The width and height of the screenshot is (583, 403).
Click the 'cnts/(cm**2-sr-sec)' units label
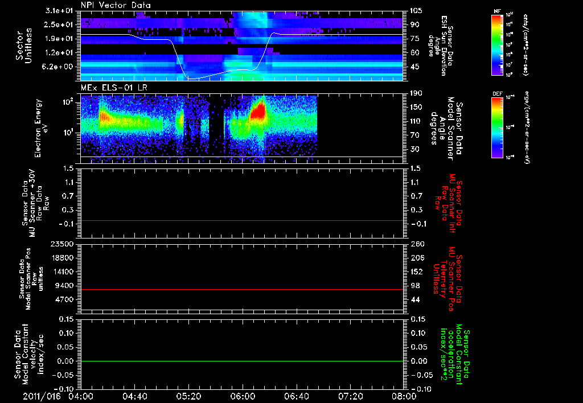[x=525, y=45]
